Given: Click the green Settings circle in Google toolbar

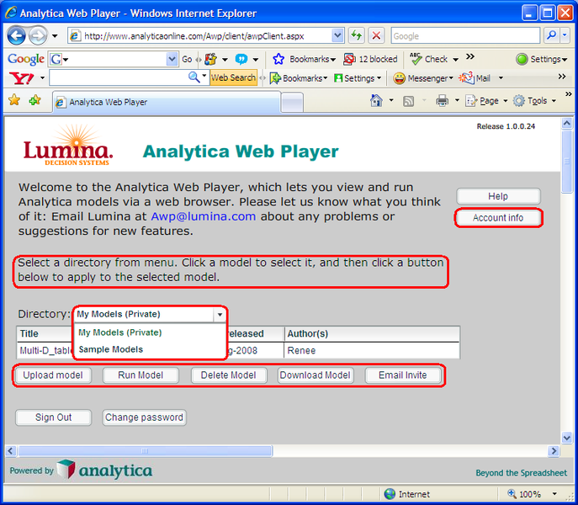Looking at the screenshot, I should (x=522, y=59).
